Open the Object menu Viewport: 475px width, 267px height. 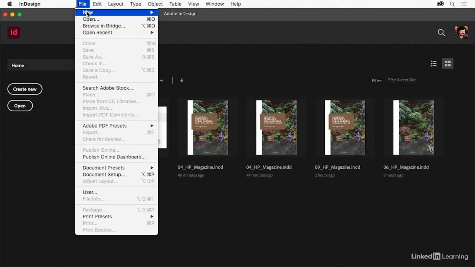155,4
